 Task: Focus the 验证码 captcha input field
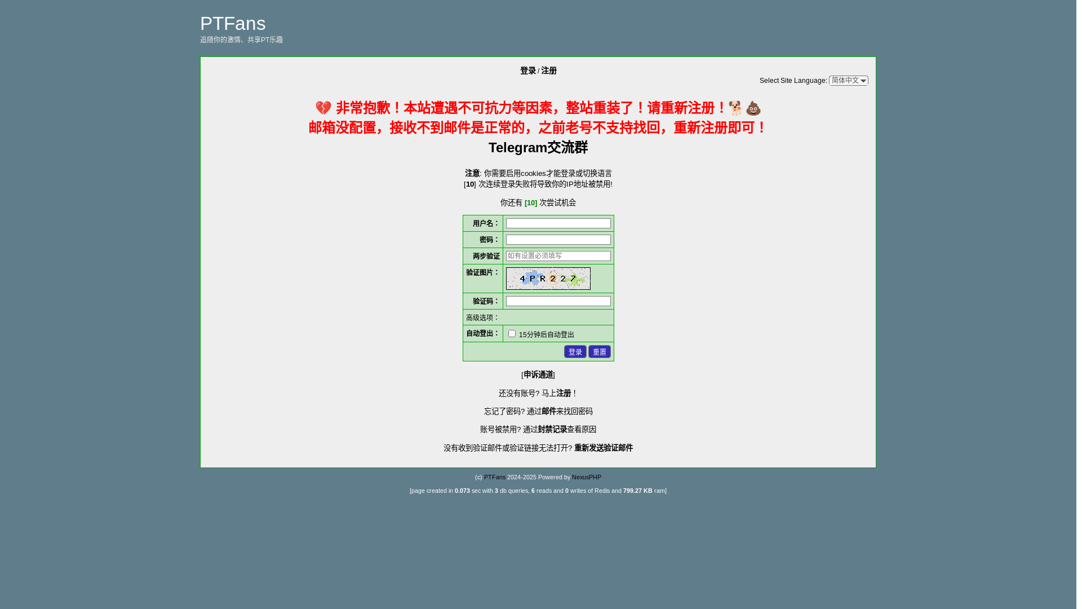558,302
